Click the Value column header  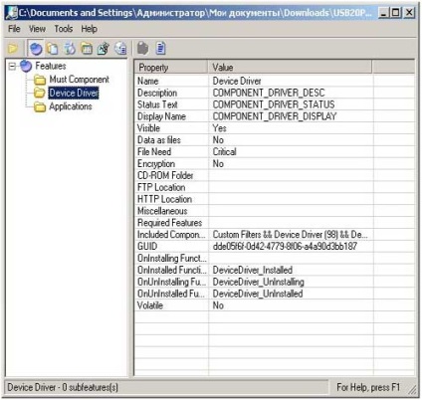[290, 68]
